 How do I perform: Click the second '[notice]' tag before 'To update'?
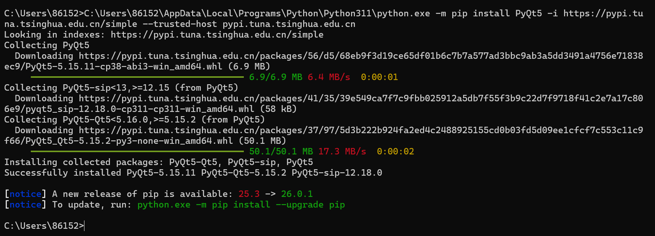25,205
